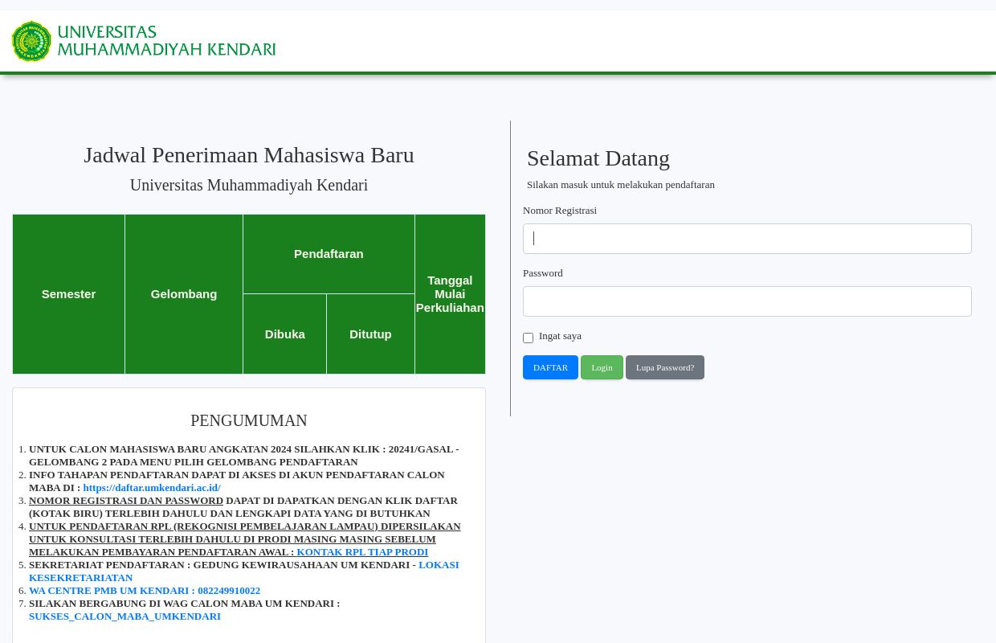Viewport: 996px width, 643px height.
Task: Click NOMOR REGISTRASI DAN PASSWORD underlined text
Action: (126, 501)
